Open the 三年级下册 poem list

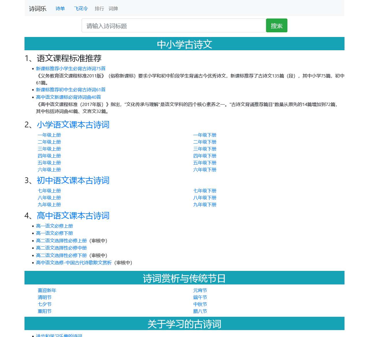coord(205,149)
